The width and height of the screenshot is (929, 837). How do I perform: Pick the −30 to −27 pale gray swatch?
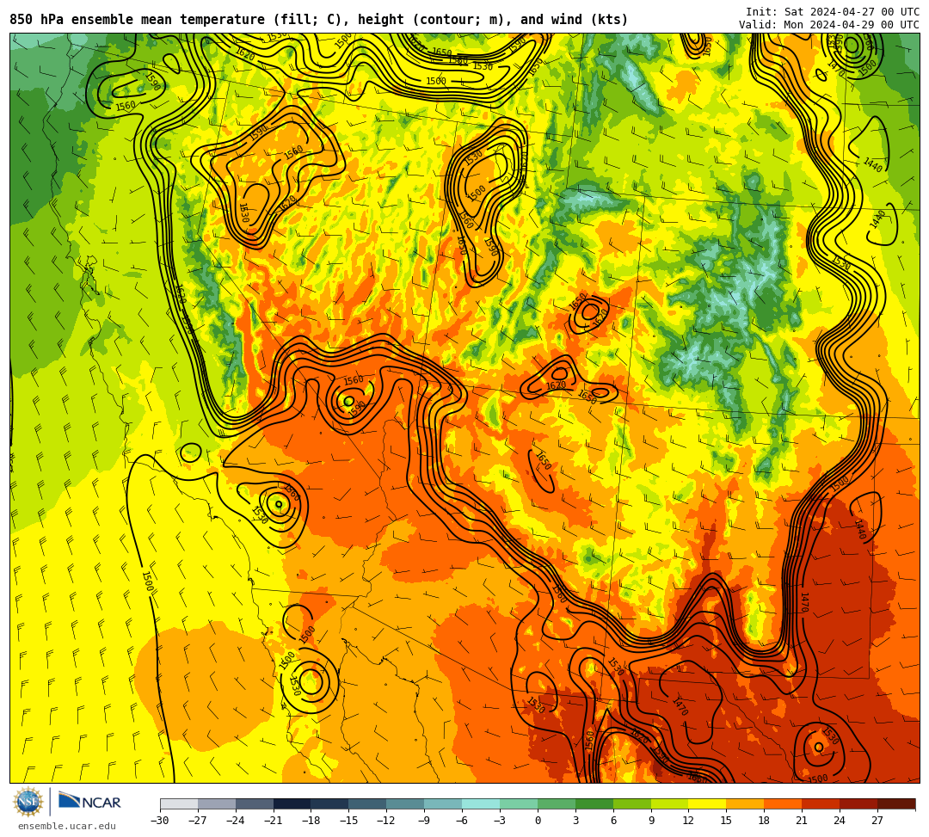pyautogui.click(x=179, y=803)
